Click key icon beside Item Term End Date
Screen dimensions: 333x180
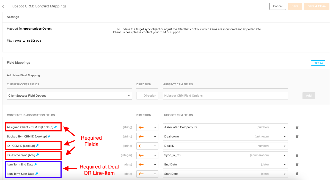(x=36, y=164)
